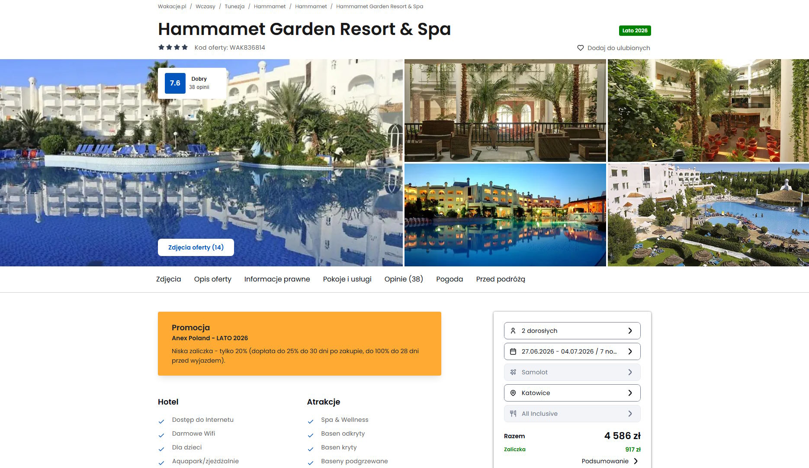Image resolution: width=809 pixels, height=468 pixels.
Task: Follow the Tunezja breadcrumb link
Action: (x=234, y=6)
